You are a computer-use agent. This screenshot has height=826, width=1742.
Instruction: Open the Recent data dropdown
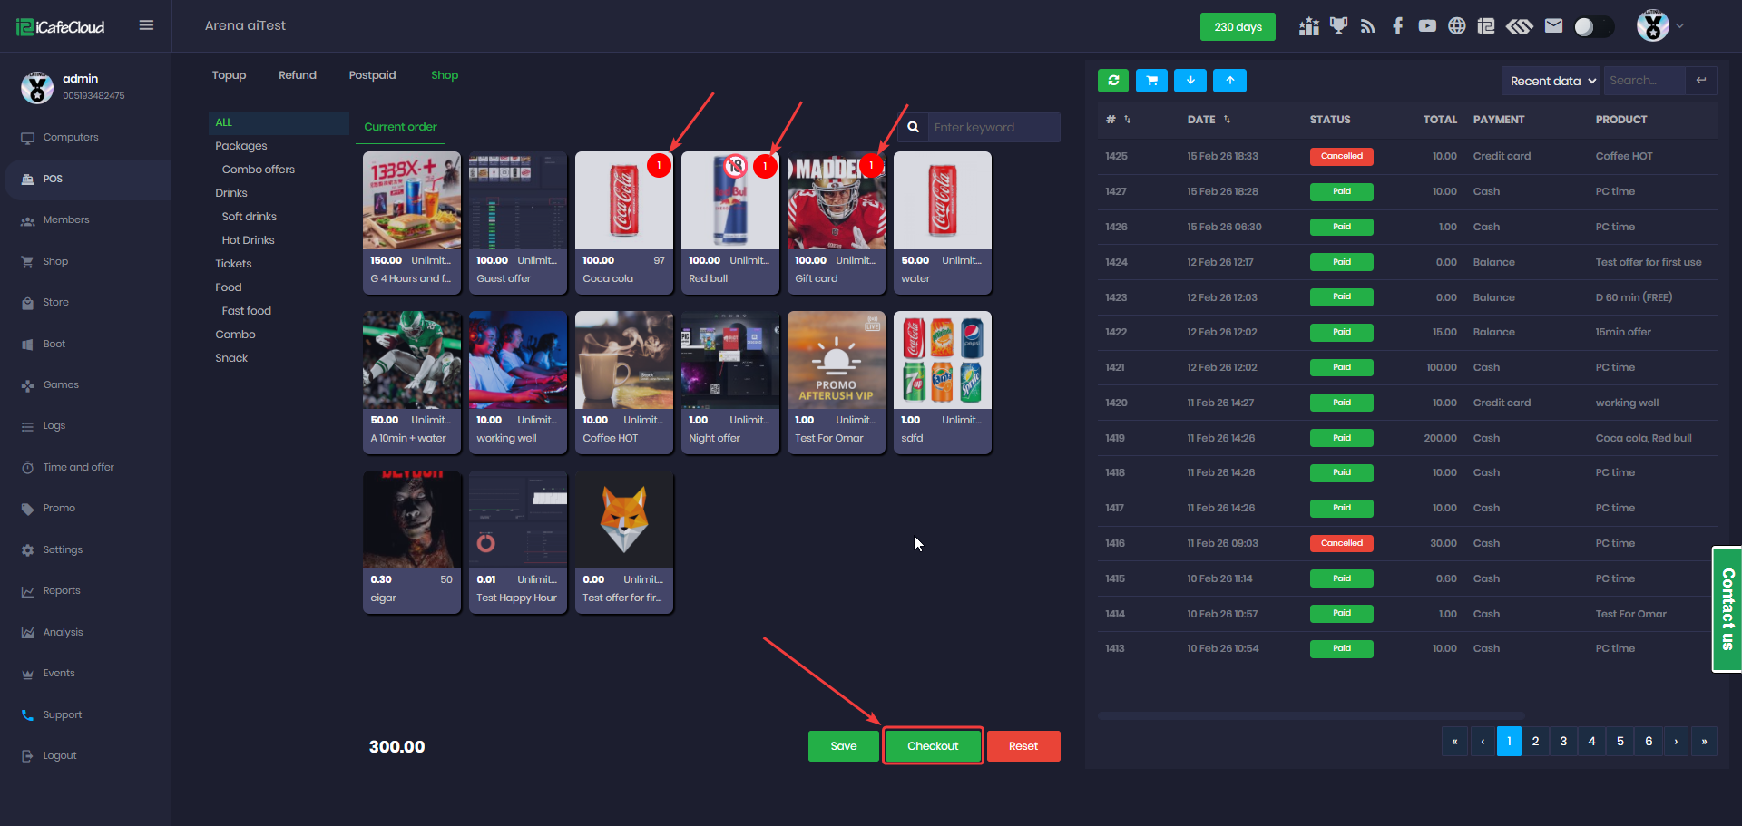[x=1551, y=81]
